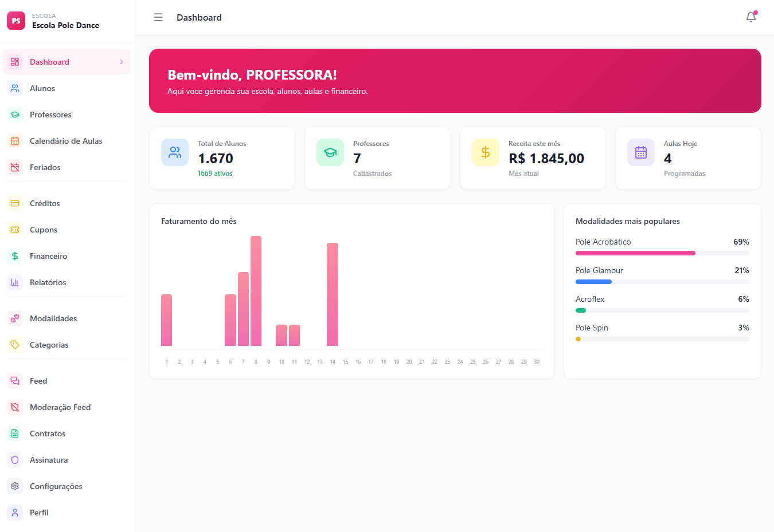Open Configurações label in sidebar
The width and height of the screenshot is (774, 532).
coord(56,486)
